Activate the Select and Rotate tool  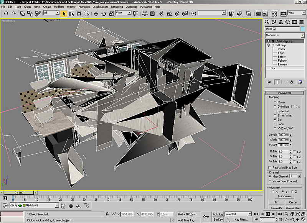point(104,13)
